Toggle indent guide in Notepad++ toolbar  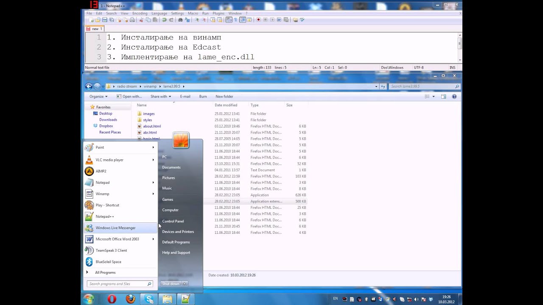(x=243, y=20)
